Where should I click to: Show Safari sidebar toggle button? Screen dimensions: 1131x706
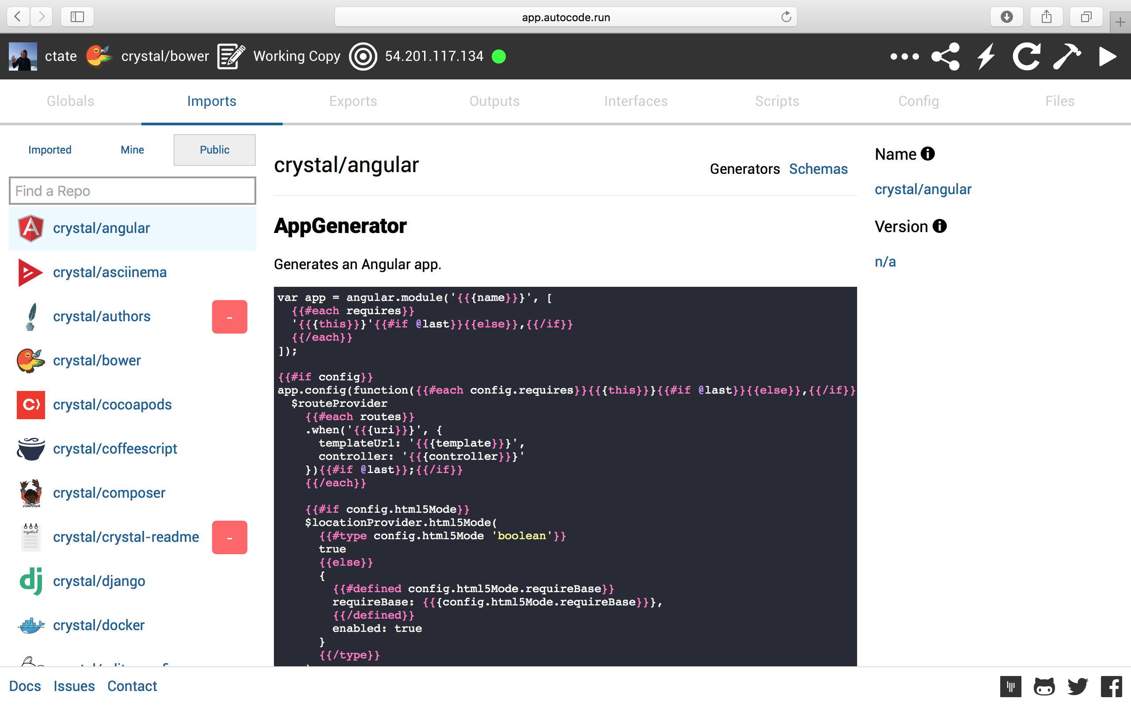[77, 17]
